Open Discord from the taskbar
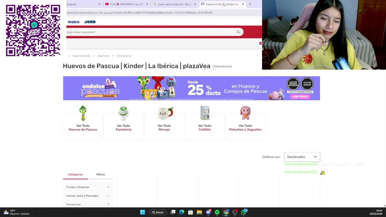386x217 pixels. pyautogui.click(x=208, y=212)
